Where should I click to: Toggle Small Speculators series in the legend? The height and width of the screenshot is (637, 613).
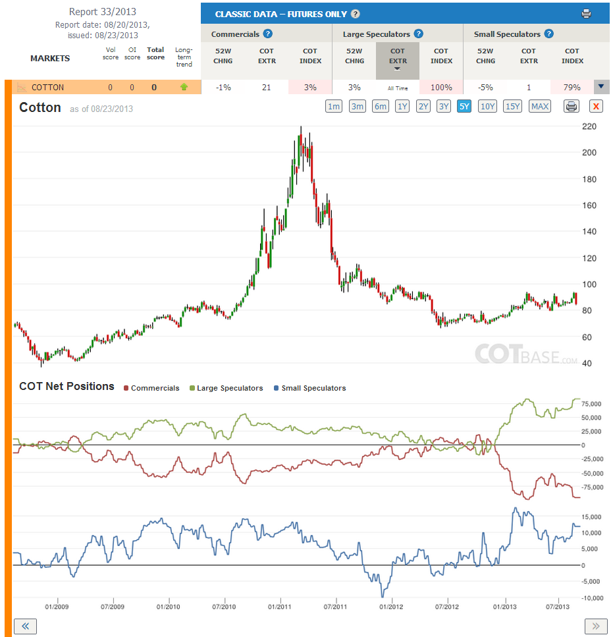(x=309, y=388)
